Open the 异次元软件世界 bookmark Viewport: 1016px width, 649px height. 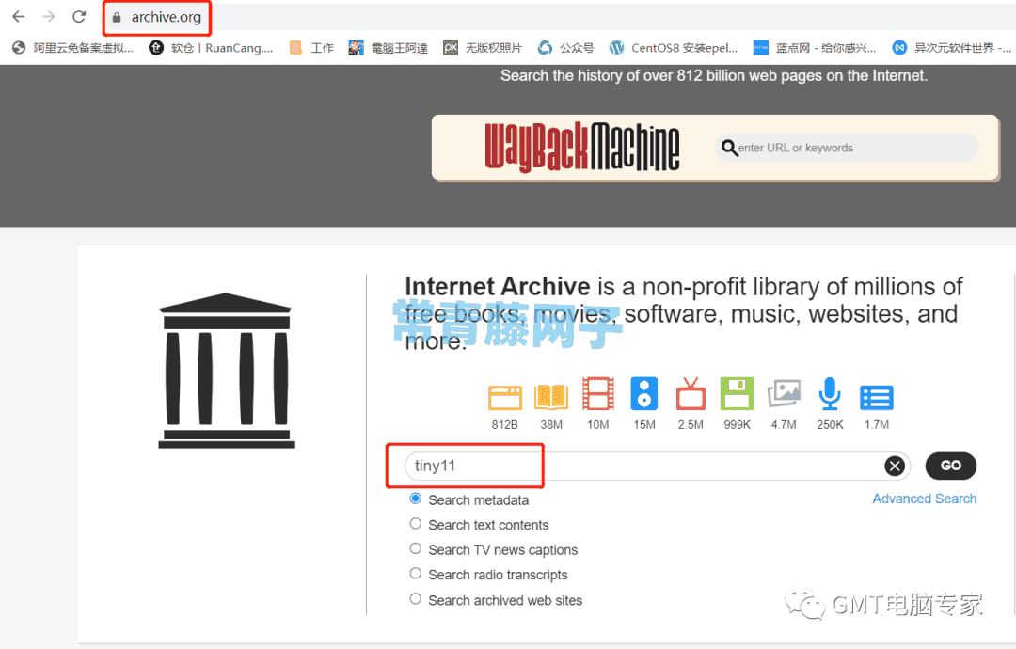(x=951, y=48)
